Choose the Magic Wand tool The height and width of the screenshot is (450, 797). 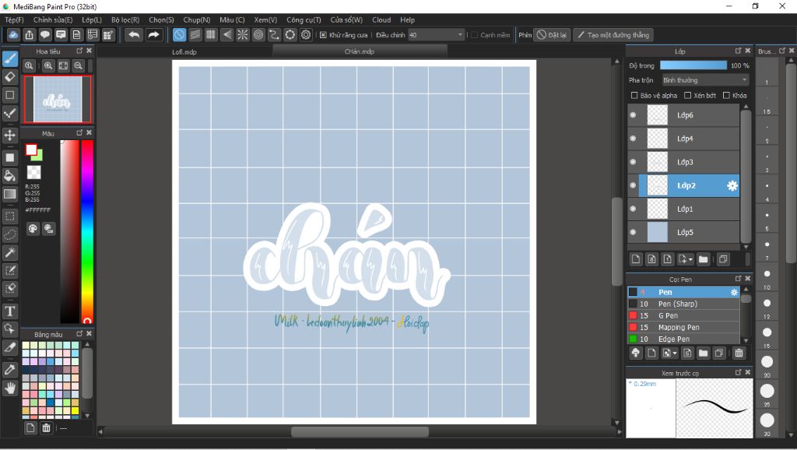click(9, 252)
